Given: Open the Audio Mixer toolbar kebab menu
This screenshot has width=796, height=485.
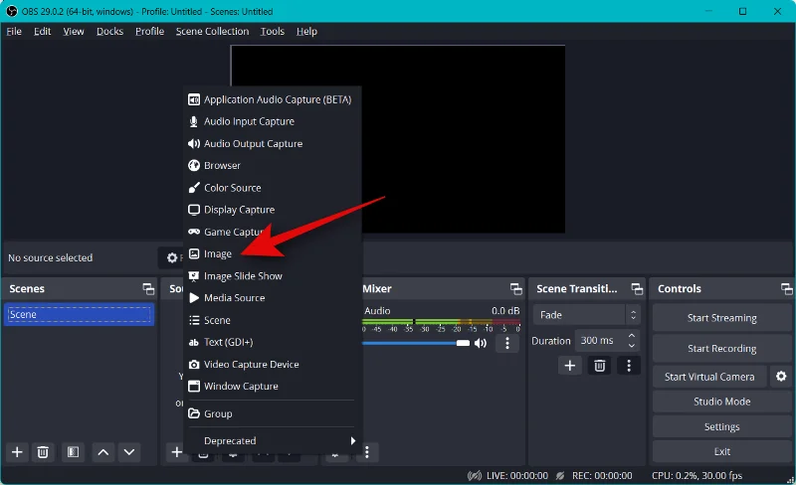Looking at the screenshot, I should click(366, 451).
